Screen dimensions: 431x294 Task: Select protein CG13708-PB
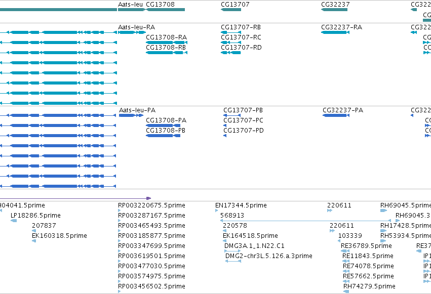pyautogui.click(x=166, y=131)
